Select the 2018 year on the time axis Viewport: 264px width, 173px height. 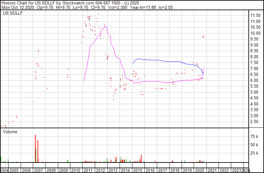point(175,170)
